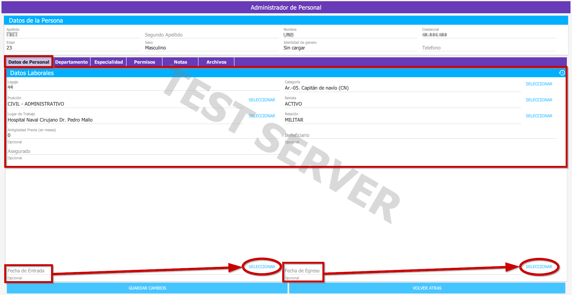Viewport: 572px width, 295px height.
Task: Pick a date via Fecha de Entrada SELECCIONAR
Action: (262, 267)
